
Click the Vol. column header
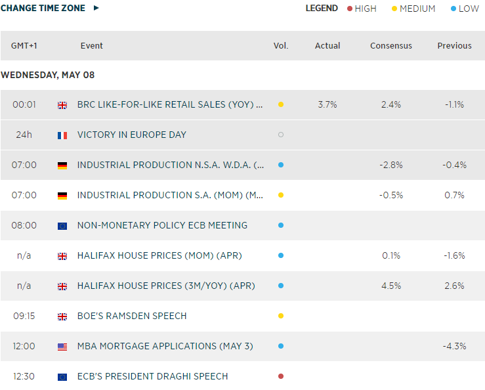281,46
